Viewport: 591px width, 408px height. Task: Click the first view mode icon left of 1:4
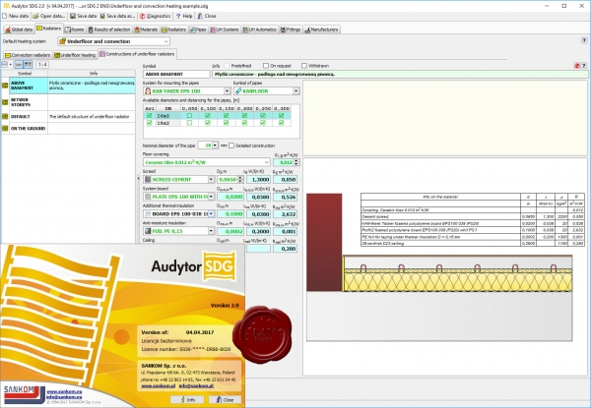[x=19, y=64]
